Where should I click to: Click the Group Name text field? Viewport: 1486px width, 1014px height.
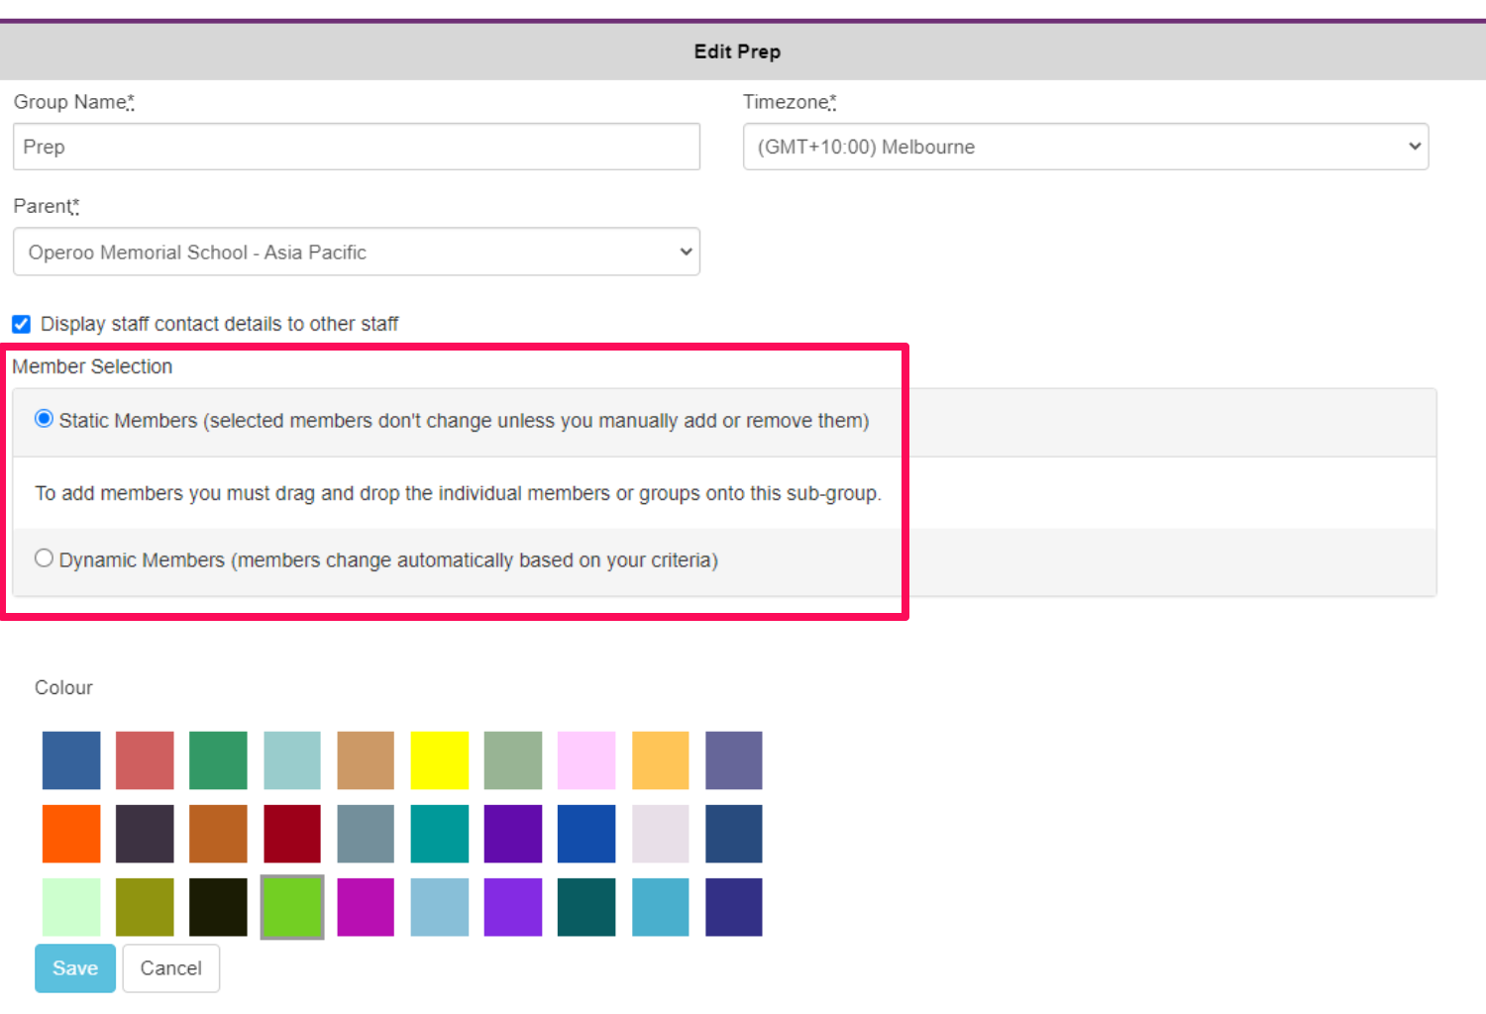click(357, 147)
